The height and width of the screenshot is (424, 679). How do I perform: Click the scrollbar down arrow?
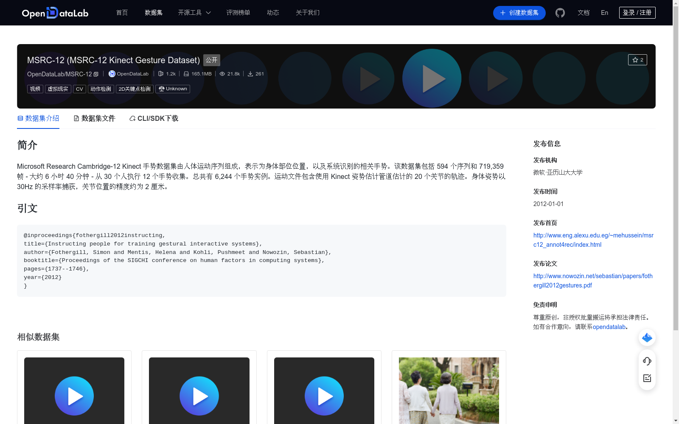tap(676, 421)
